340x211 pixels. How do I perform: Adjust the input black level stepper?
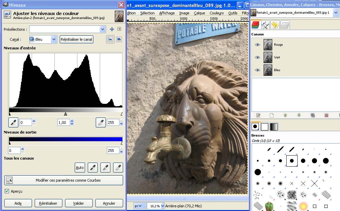34,123
